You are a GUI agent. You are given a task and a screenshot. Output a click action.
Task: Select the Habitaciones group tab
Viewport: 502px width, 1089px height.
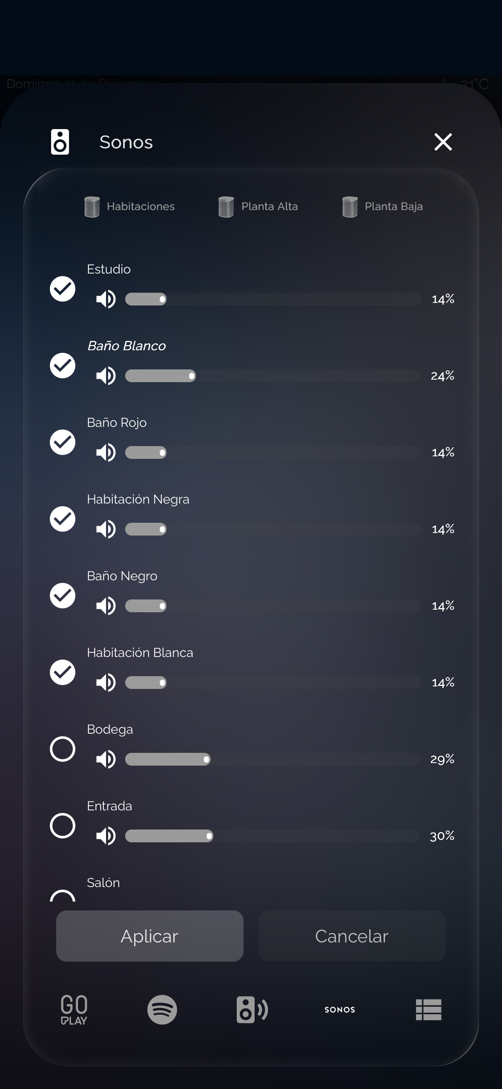point(130,207)
